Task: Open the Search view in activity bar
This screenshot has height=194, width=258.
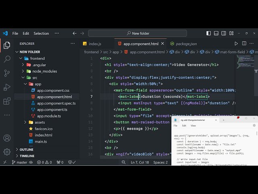Action: click(x=7, y=59)
